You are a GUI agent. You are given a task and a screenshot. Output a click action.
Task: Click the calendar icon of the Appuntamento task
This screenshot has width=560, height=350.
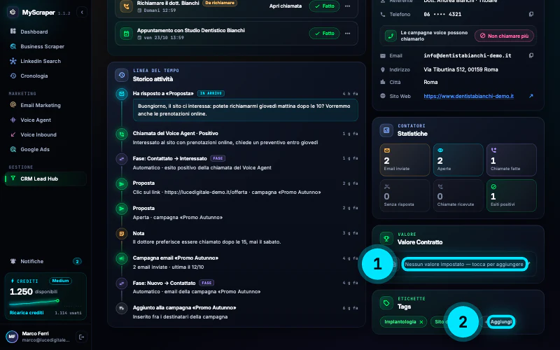(126, 34)
